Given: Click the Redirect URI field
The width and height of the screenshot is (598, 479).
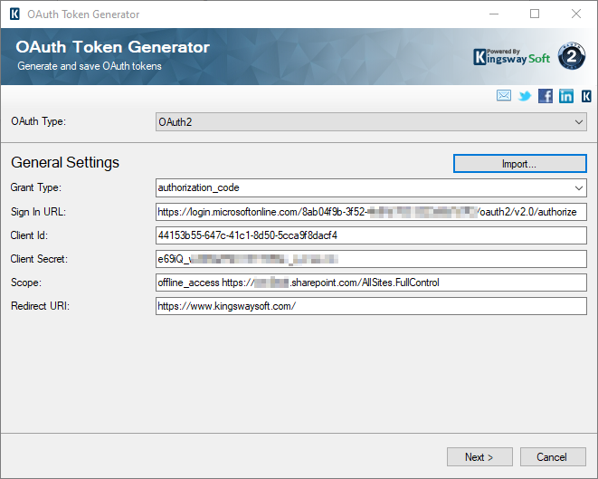Looking at the screenshot, I should (371, 306).
